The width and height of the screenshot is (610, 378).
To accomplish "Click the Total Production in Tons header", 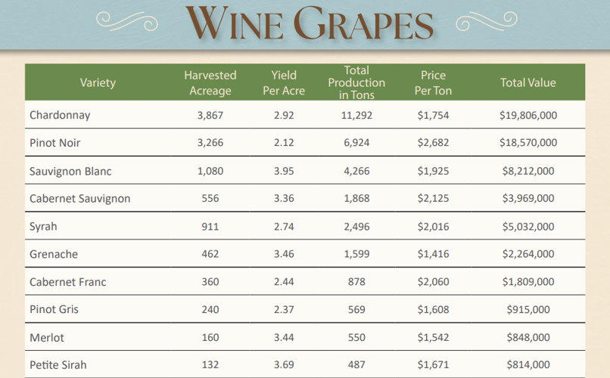I will 356,82.
